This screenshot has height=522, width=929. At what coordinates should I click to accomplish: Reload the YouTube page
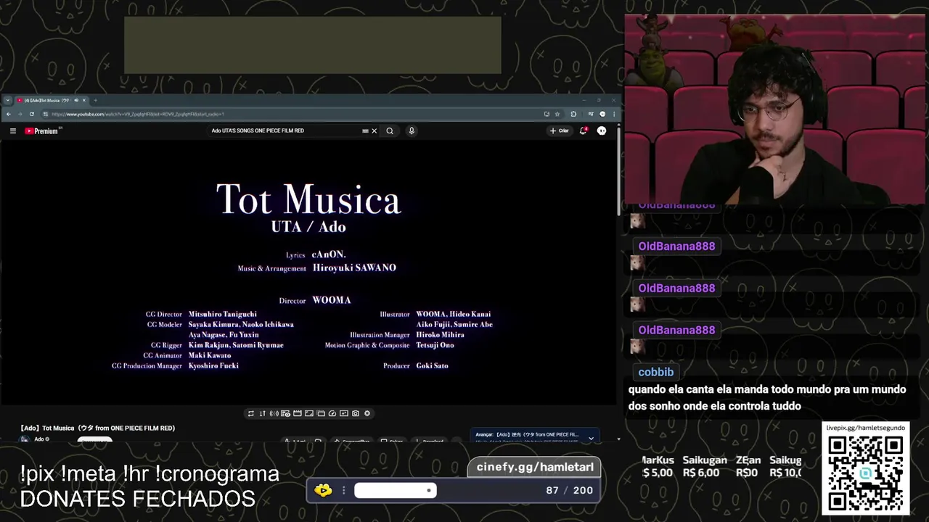(x=31, y=114)
